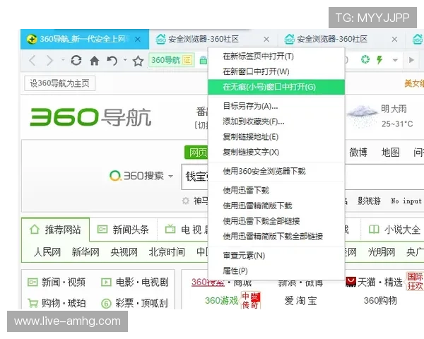Go back with the browser back arrow

point(33,60)
